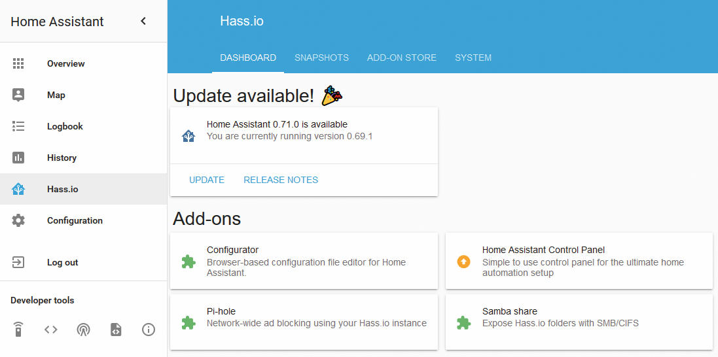
Task: Open the Info circle developer tool
Action: coord(149,329)
